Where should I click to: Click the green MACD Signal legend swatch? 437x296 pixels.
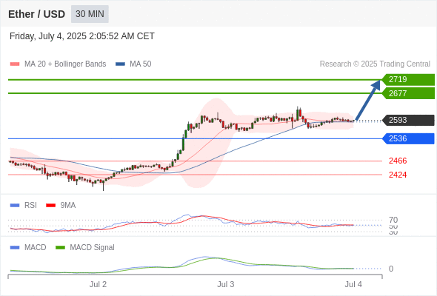click(60, 248)
